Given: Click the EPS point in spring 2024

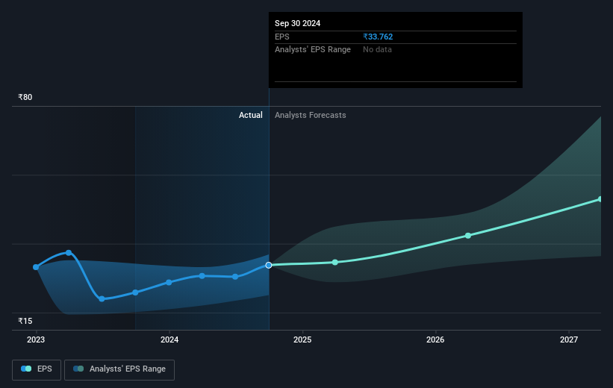Looking at the screenshot, I should [202, 276].
